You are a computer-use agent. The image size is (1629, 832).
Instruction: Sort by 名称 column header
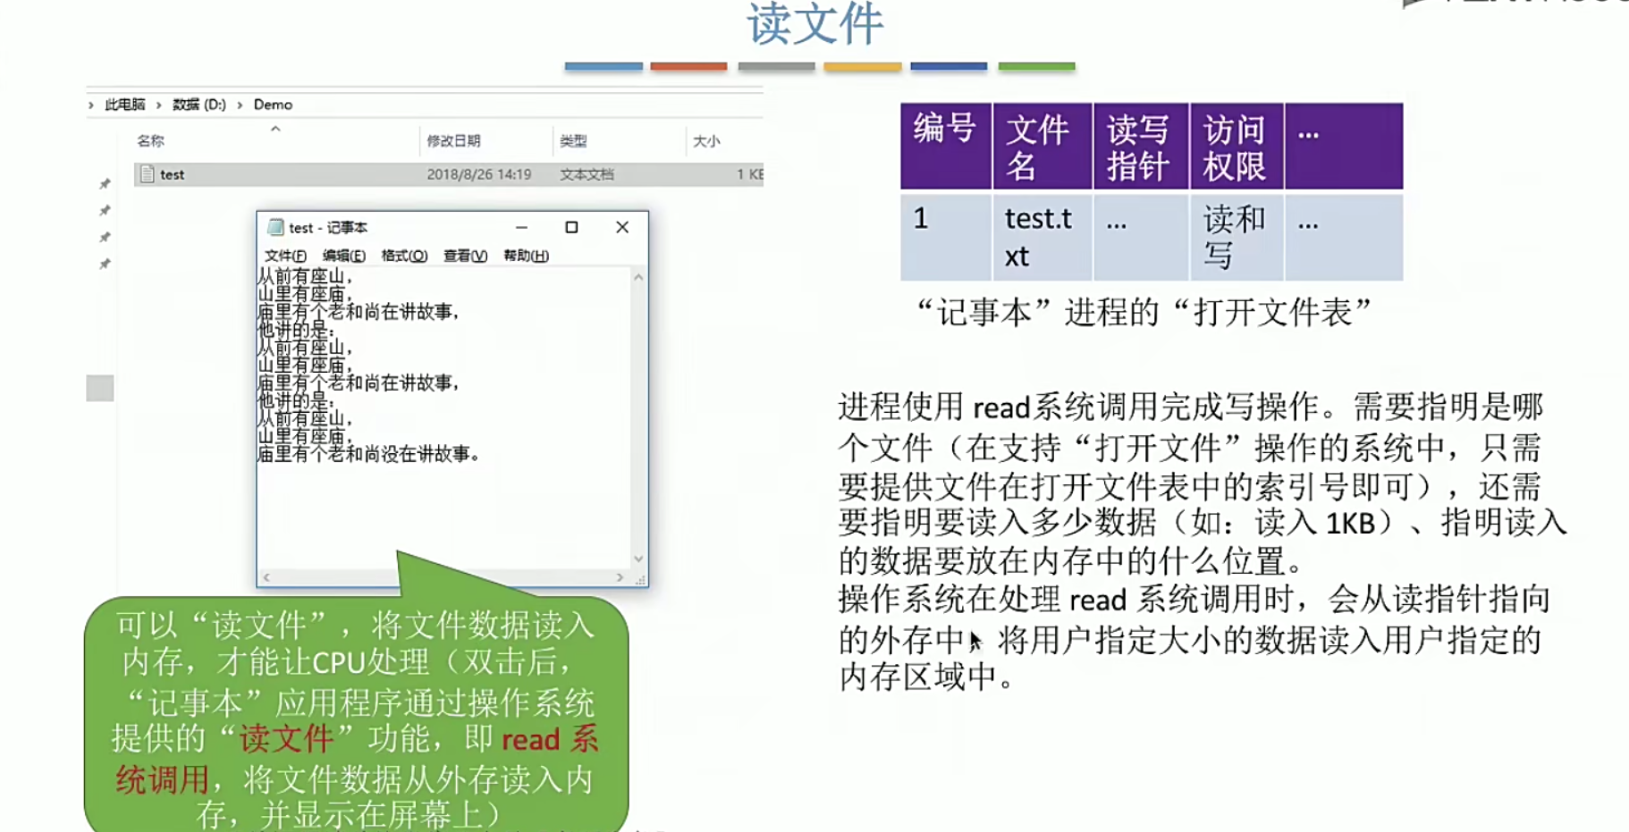coord(150,141)
